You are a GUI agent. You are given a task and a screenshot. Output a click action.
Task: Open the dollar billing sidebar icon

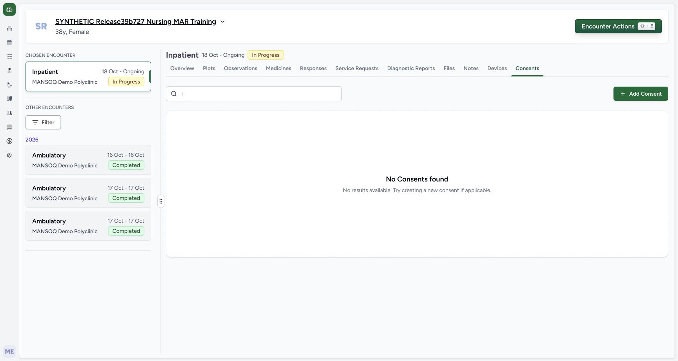[9, 141]
